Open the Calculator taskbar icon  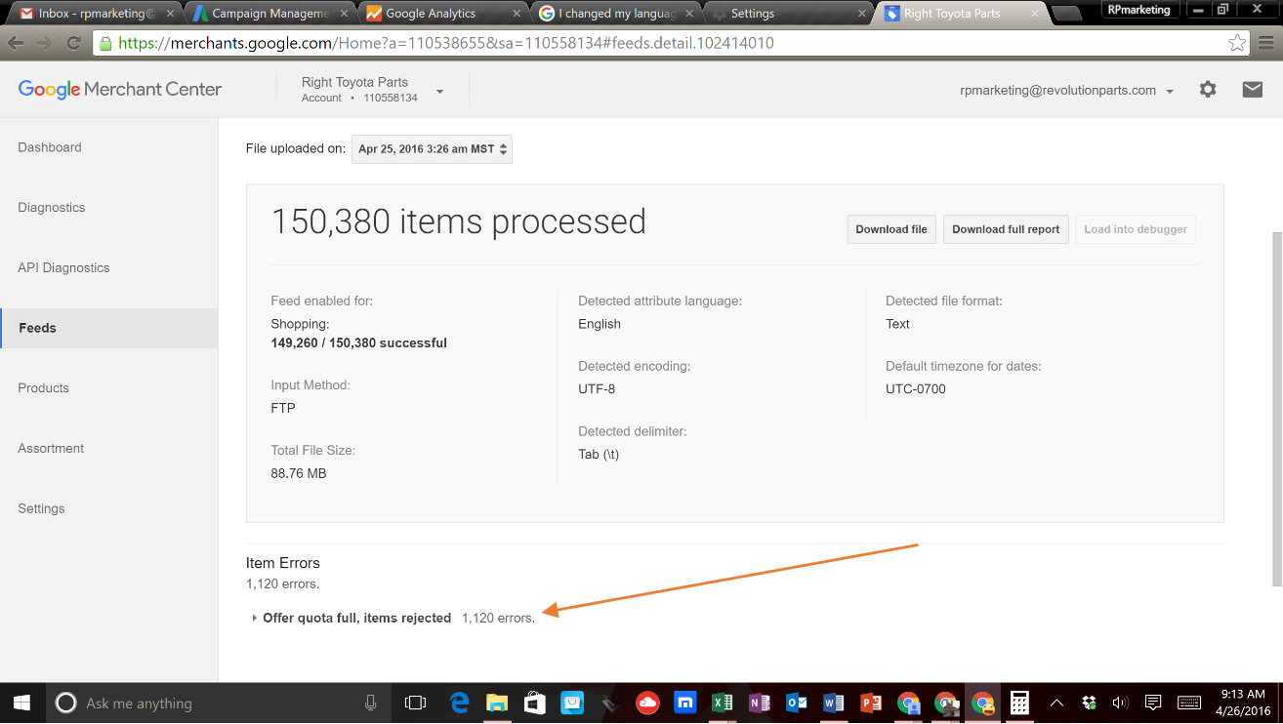tap(1019, 703)
